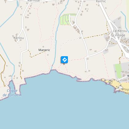Screen dimensions: 129x129
Task: Click the green field beside grey area at right
Action: tap(118, 71)
